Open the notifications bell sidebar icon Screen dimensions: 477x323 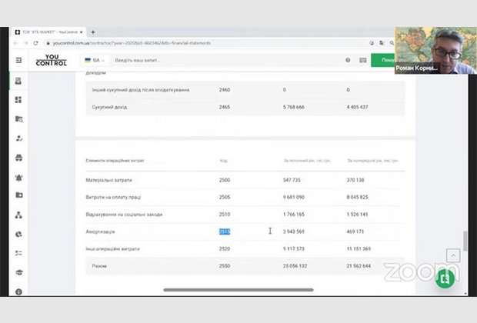[x=18, y=177]
